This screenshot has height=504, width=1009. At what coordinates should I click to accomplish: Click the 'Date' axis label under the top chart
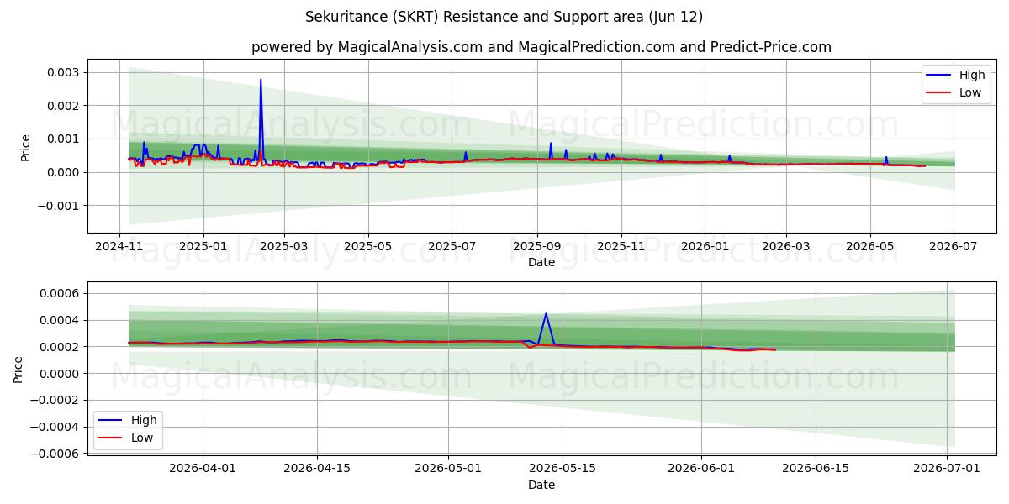tap(541, 262)
